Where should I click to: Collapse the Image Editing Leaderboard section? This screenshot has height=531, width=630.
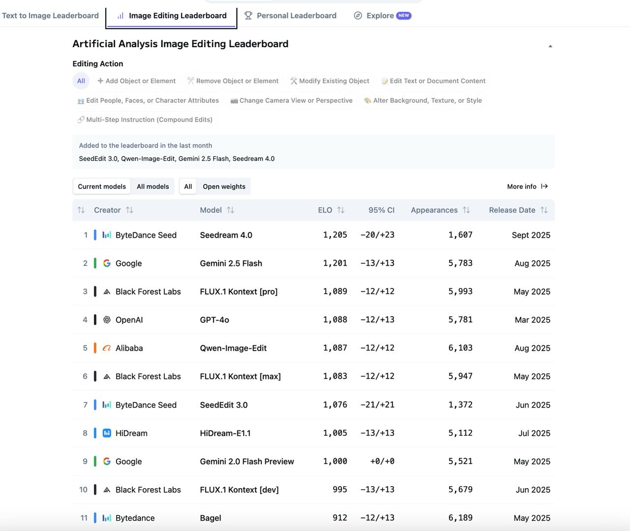tap(550, 46)
